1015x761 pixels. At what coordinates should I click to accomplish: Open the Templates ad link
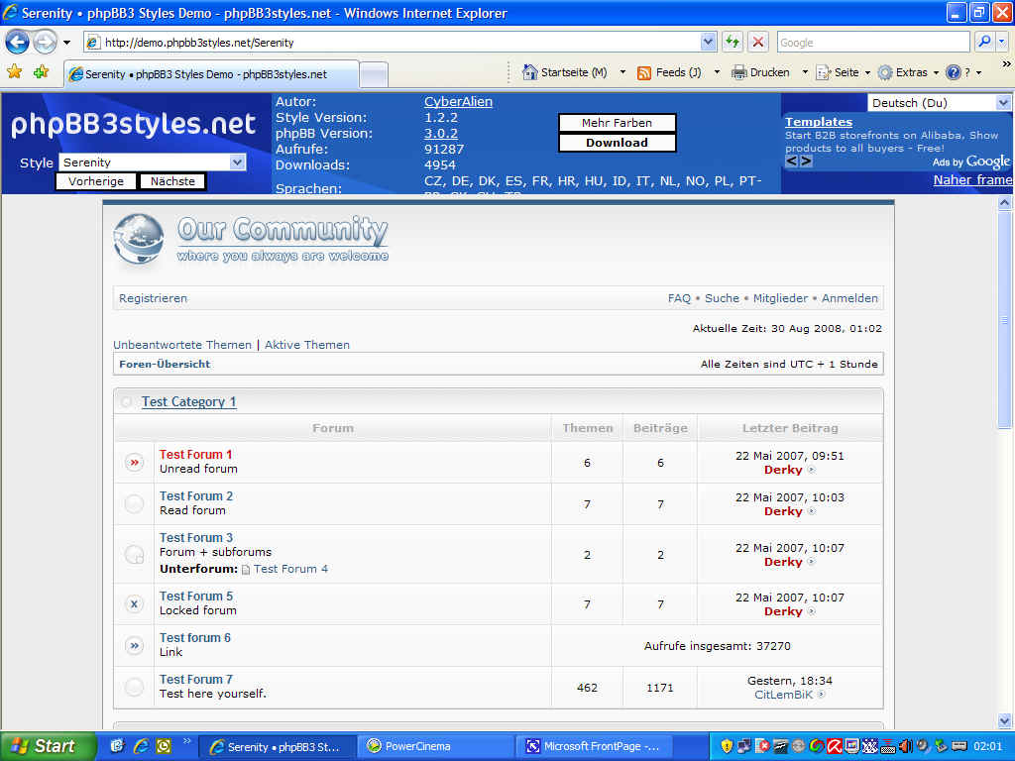[819, 122]
